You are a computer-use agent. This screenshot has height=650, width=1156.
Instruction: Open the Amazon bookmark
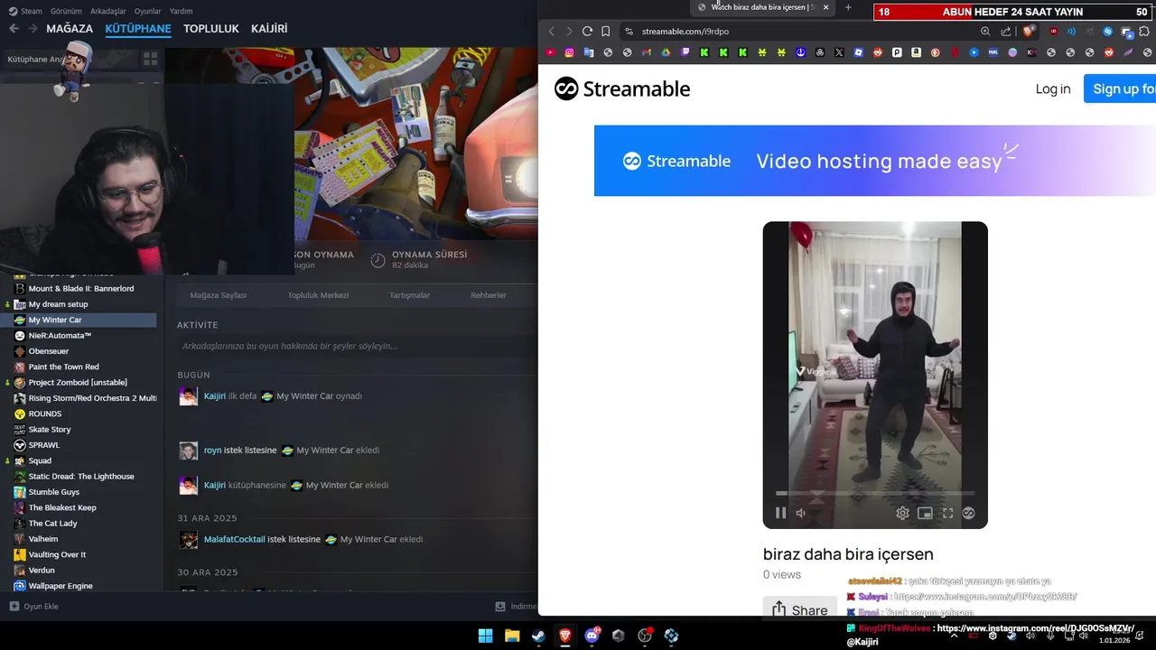pyautogui.click(x=916, y=52)
